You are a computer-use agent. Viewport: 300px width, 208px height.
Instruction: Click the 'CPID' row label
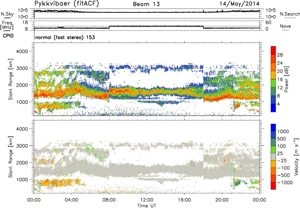click(8, 36)
